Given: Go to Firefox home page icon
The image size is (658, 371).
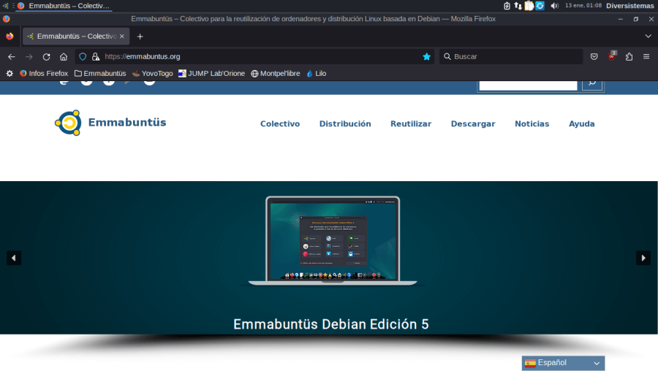Looking at the screenshot, I should point(64,56).
